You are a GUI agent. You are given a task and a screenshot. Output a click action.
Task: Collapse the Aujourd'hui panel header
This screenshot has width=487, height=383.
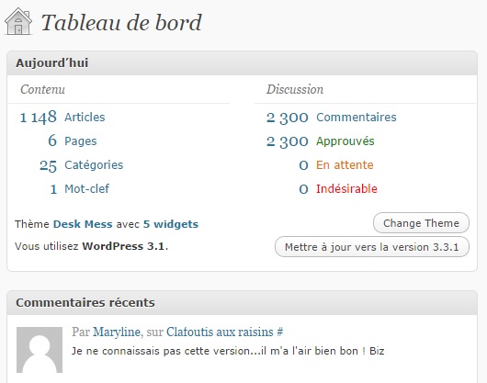242,63
